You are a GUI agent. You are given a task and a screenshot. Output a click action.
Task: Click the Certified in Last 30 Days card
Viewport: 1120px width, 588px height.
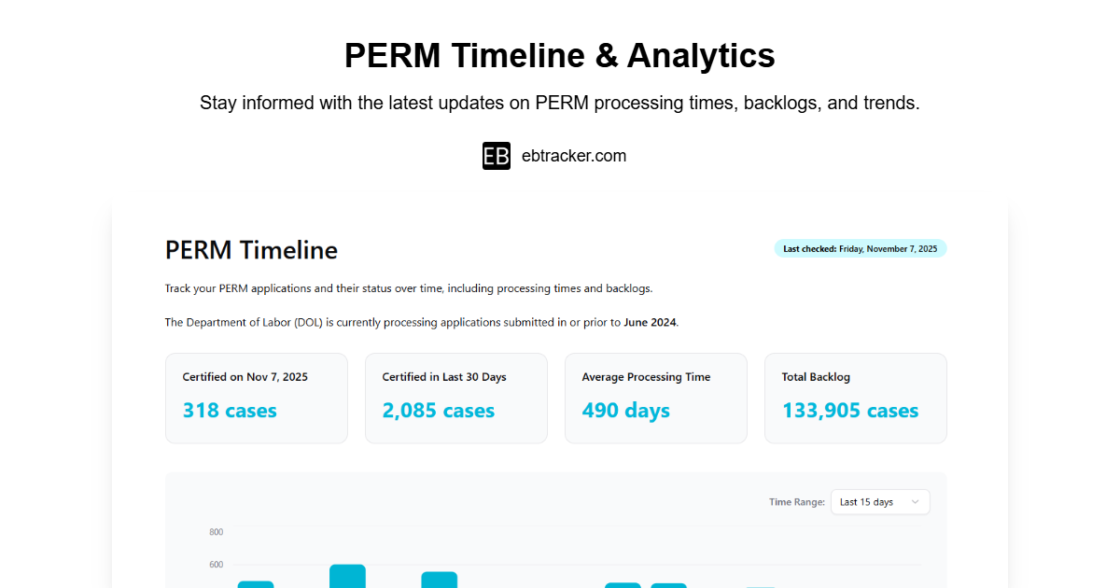pos(455,398)
